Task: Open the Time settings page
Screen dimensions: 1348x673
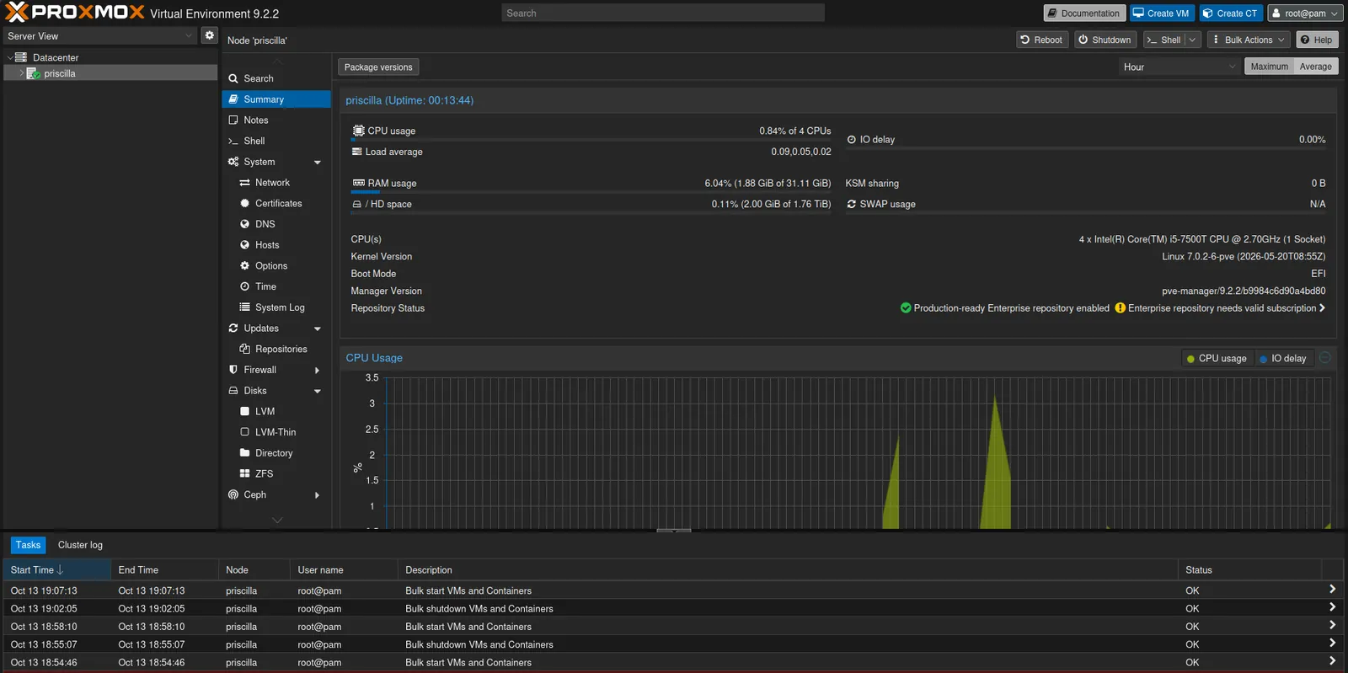Action: 265,286
